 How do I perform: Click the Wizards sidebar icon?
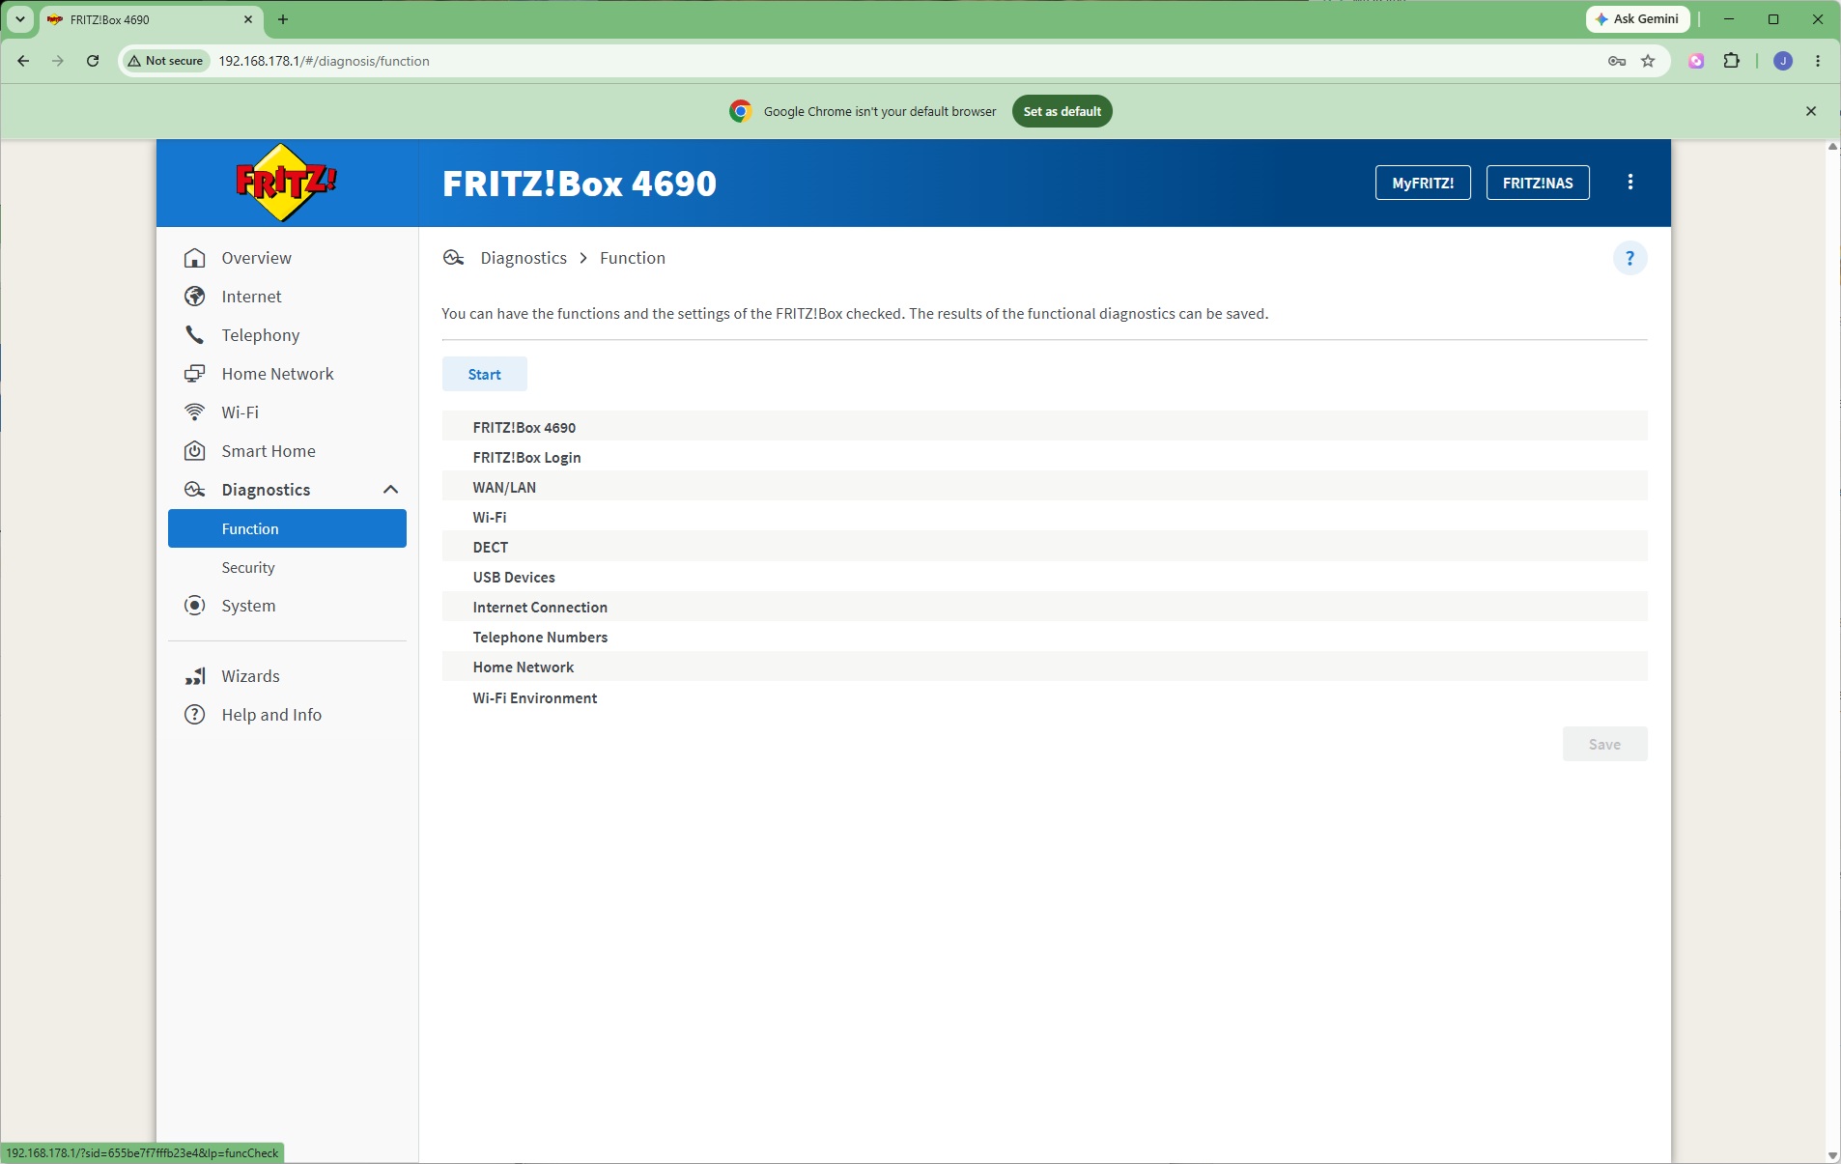click(x=195, y=676)
